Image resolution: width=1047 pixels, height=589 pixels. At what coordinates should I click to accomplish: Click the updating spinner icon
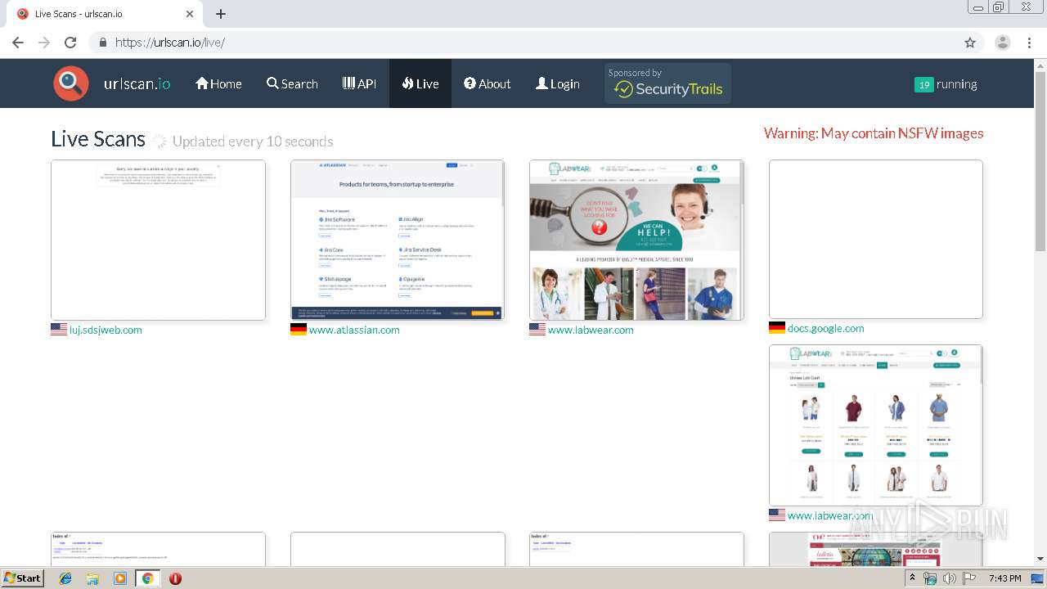coord(160,142)
